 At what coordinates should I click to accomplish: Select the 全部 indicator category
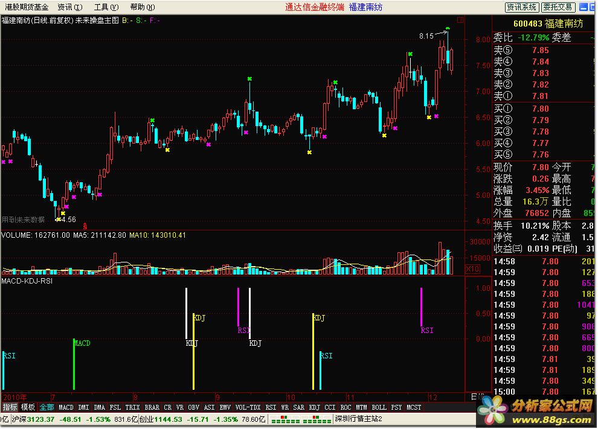(x=47, y=407)
